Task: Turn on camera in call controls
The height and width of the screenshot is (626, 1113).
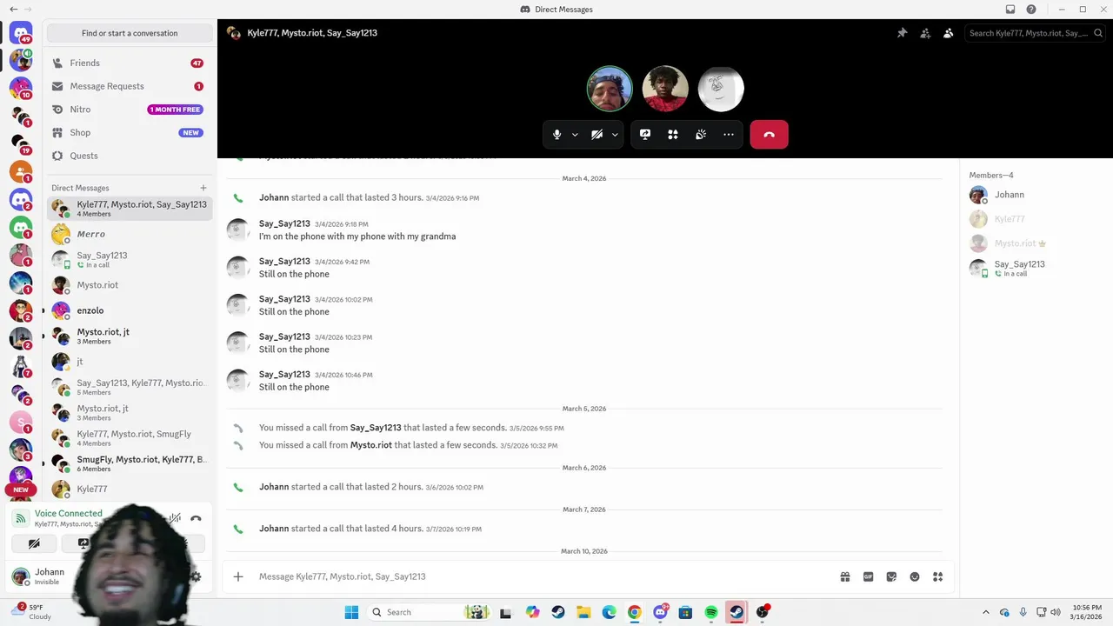Action: (x=596, y=135)
